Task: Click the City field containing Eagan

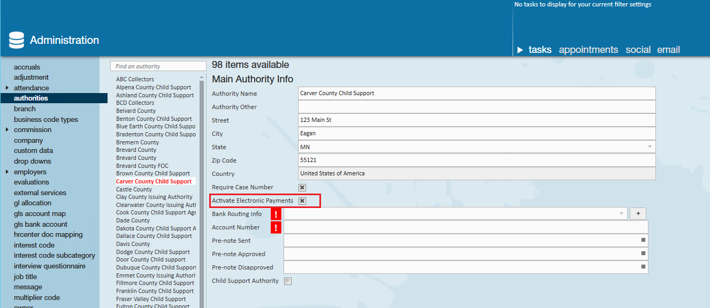Action: coord(477,133)
